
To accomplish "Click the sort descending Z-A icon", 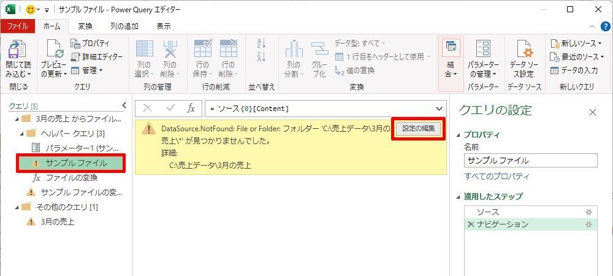I will click(x=262, y=56).
